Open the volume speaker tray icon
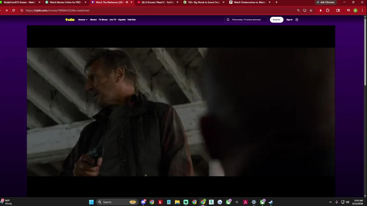Viewport: 367px width, 206px height. coord(348,202)
